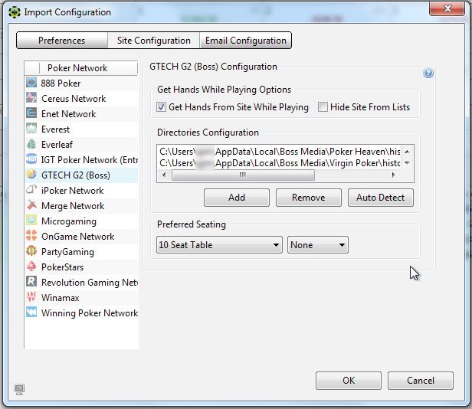Click the Microgaming icon

pyautogui.click(x=31, y=221)
